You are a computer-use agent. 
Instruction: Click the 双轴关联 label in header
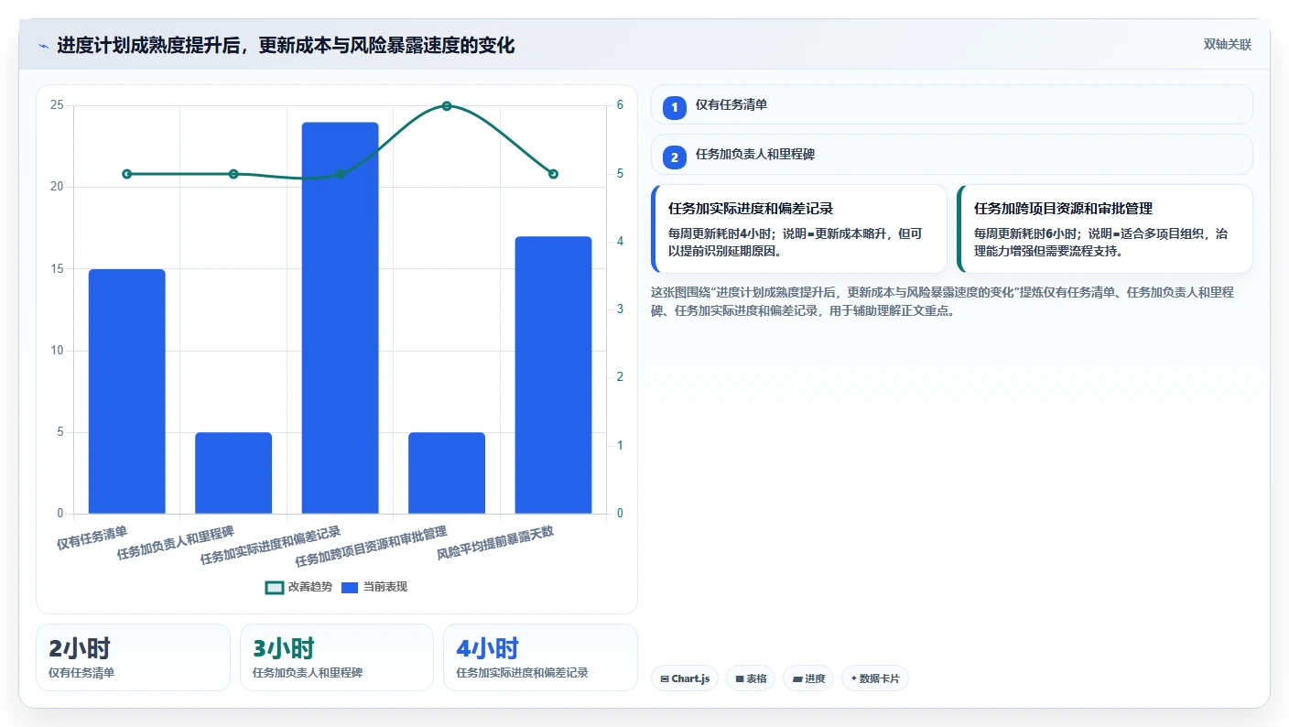click(1227, 44)
